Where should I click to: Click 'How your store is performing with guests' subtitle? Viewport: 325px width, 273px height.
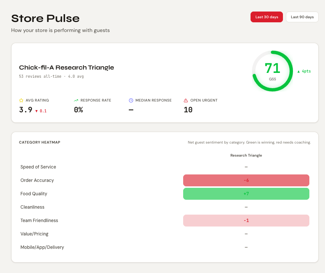pos(60,30)
